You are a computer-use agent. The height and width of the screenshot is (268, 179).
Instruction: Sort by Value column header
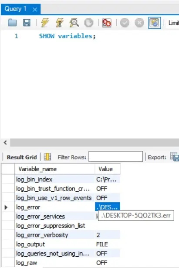point(108,169)
